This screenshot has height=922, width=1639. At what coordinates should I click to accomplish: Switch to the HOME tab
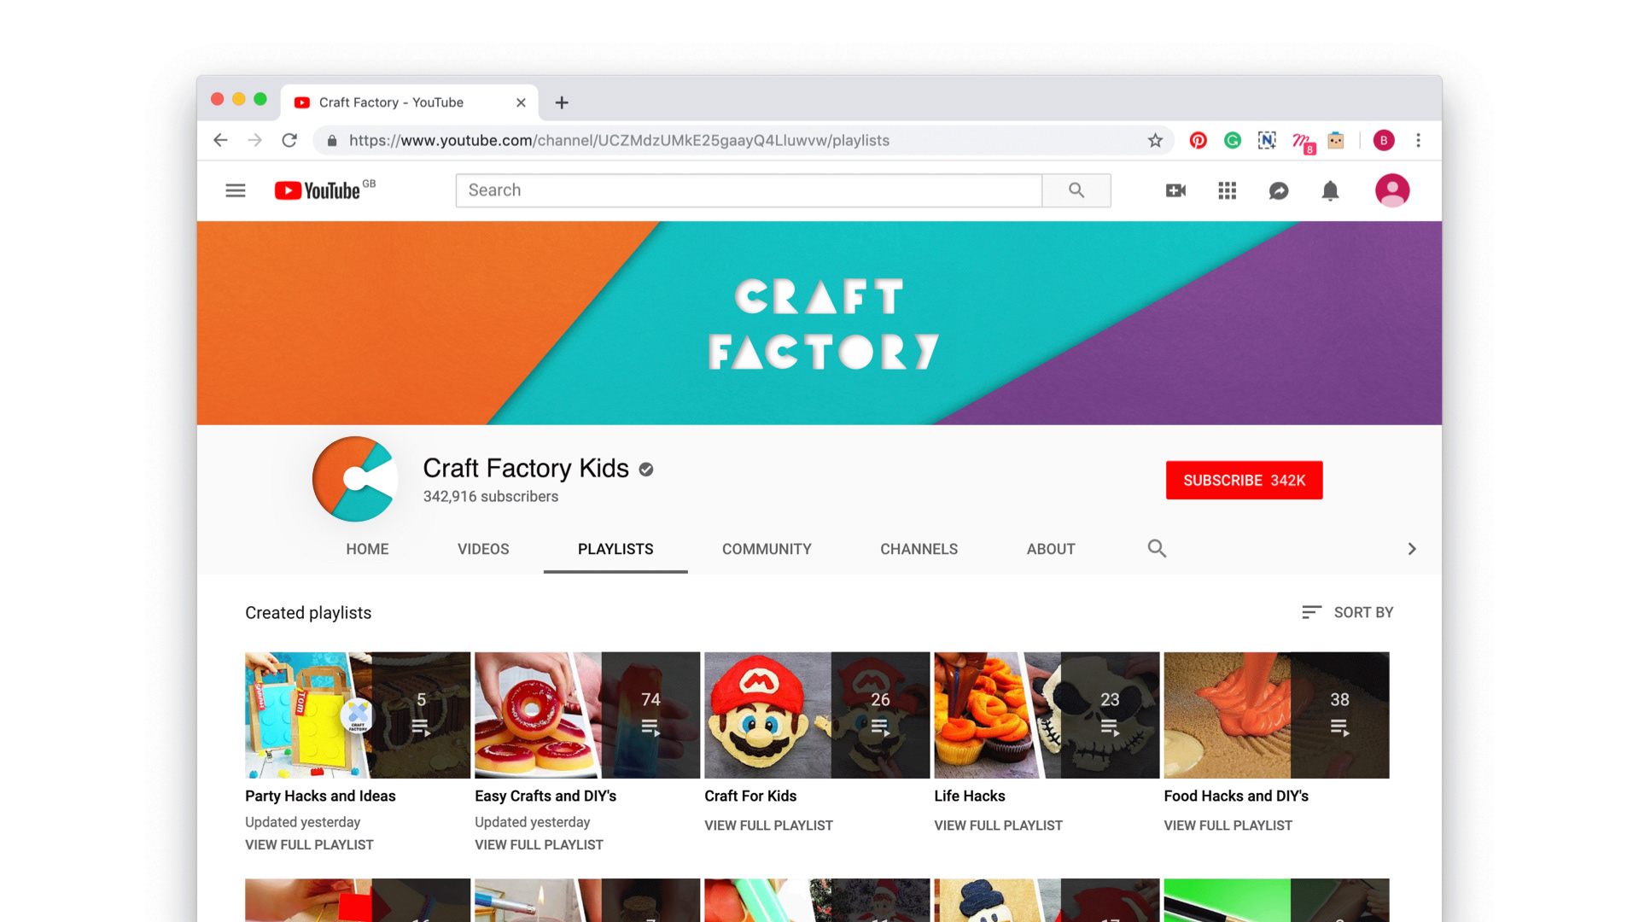[367, 549]
